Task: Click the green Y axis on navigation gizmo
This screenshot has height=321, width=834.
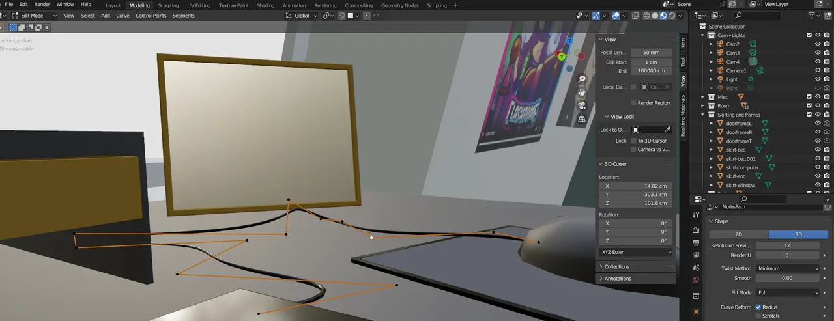Action: 562,57
